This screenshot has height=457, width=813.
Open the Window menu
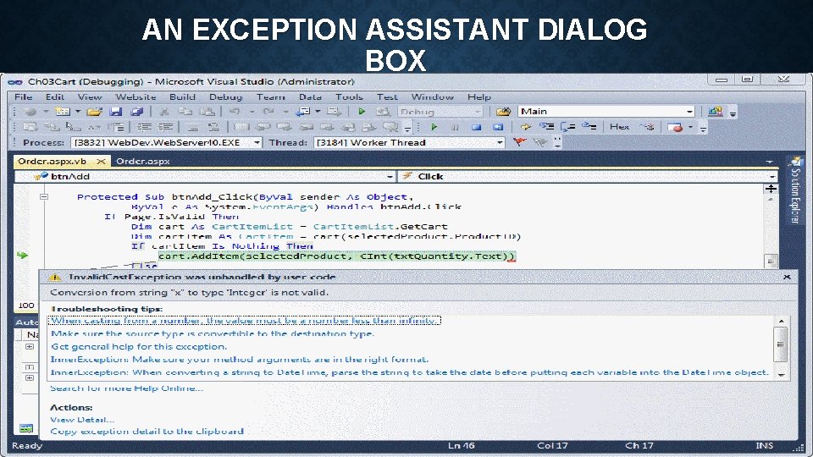point(432,96)
